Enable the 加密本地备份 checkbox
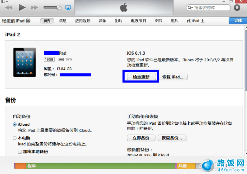 click(20, 152)
